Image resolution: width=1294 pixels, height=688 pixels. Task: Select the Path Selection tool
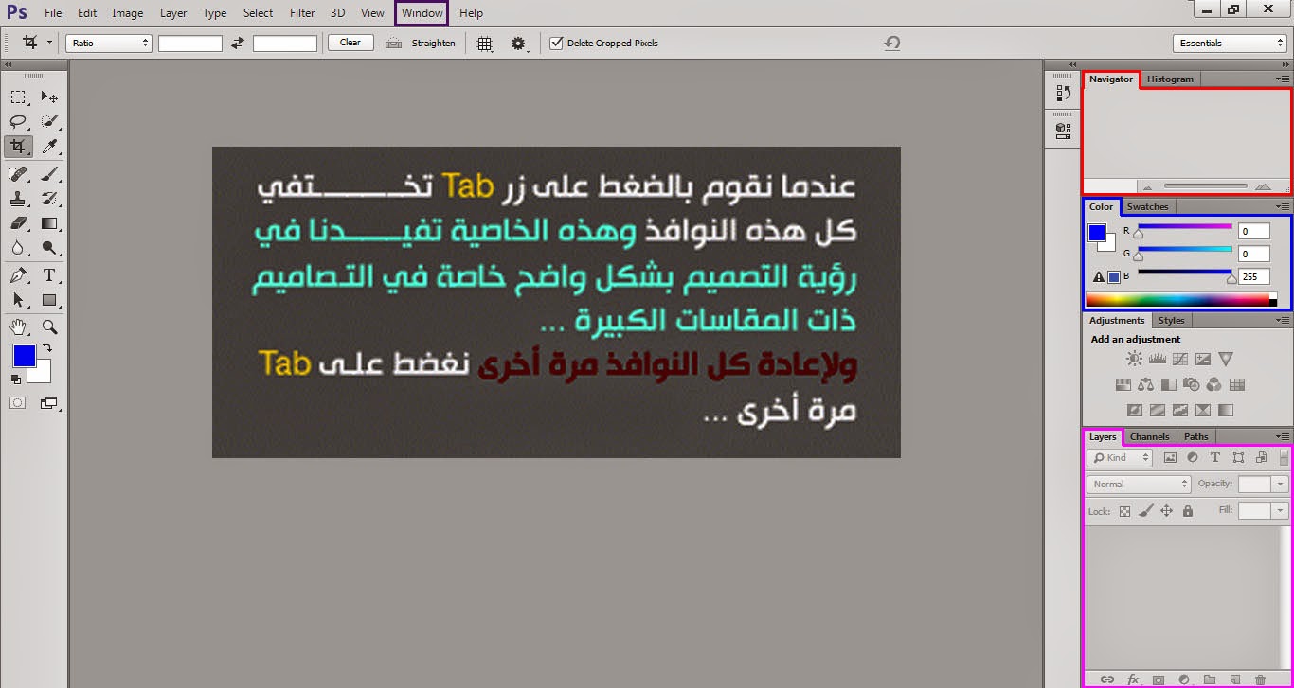tap(18, 300)
